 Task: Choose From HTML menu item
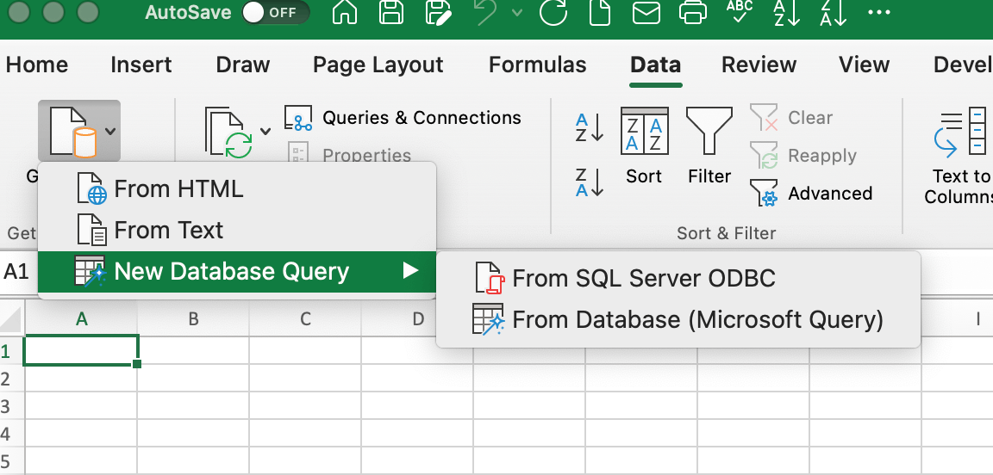pyautogui.click(x=237, y=188)
